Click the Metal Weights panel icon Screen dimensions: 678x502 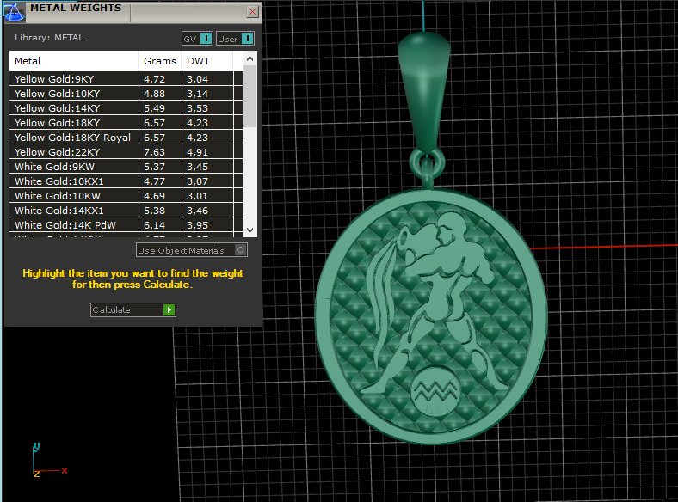pos(14,12)
